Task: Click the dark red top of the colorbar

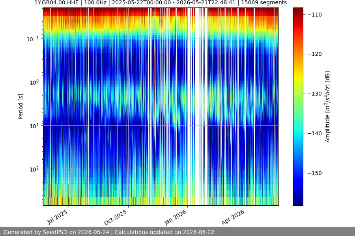Action: click(x=298, y=10)
